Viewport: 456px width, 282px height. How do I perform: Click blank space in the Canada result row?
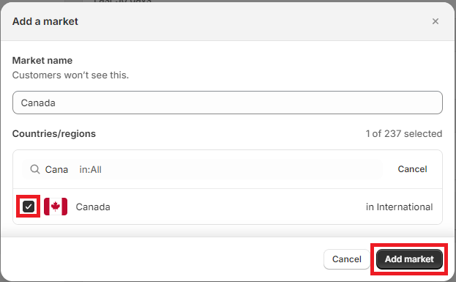coord(233,207)
